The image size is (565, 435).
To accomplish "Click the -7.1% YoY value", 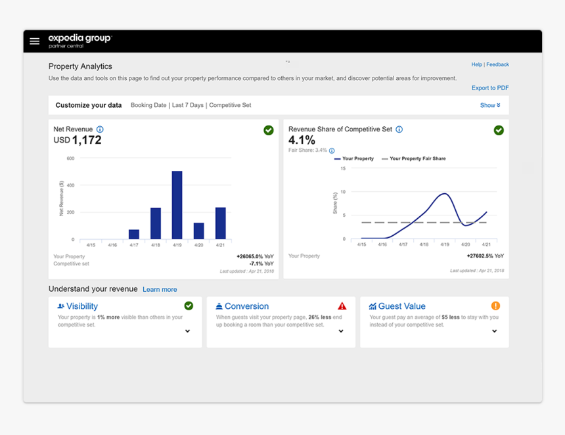I will (x=261, y=263).
